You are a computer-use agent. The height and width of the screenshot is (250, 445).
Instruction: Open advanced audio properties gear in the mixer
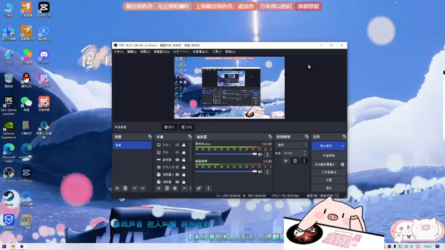coord(199,188)
